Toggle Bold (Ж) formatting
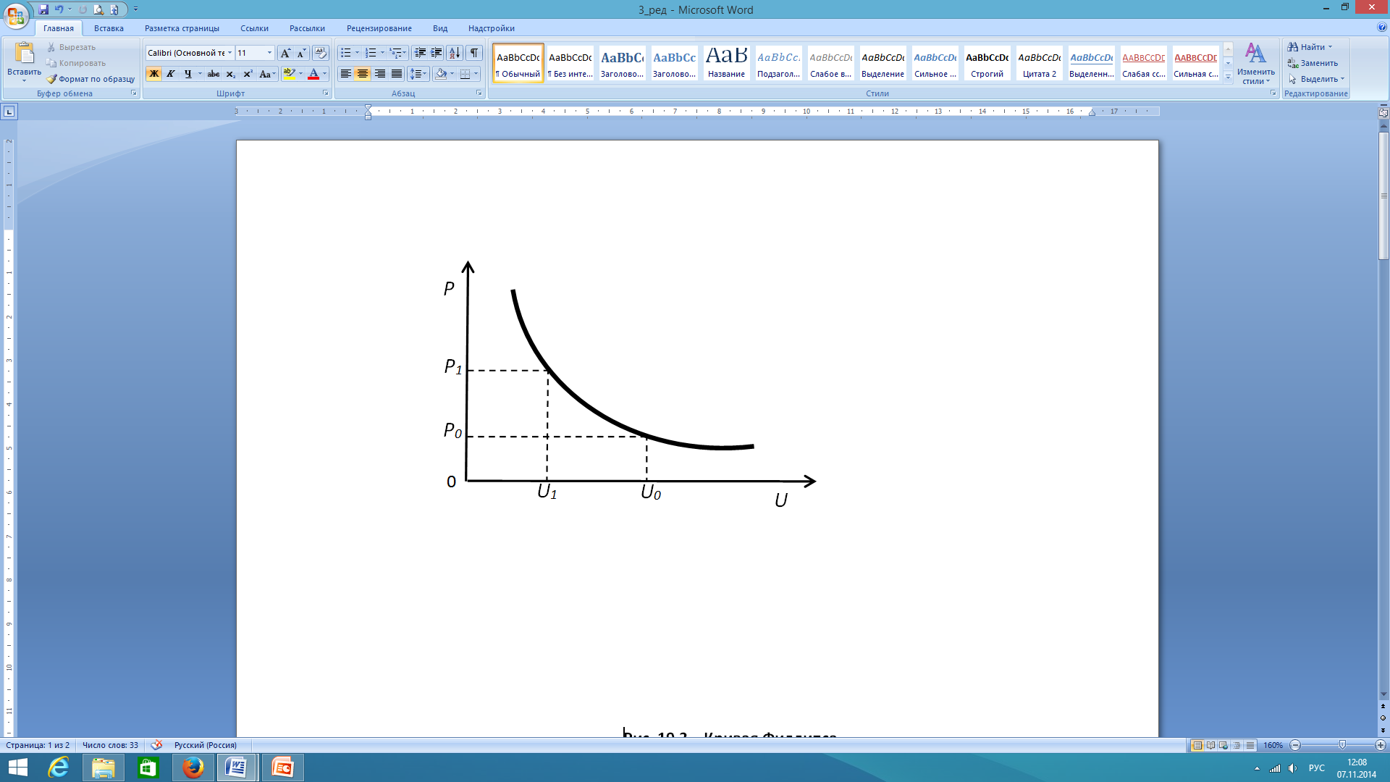Viewport: 1390px width, 782px height. (x=153, y=74)
